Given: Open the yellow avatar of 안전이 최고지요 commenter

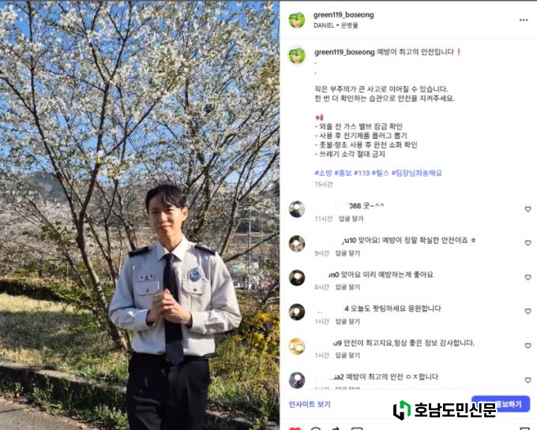Looking at the screenshot, I should [x=297, y=346].
